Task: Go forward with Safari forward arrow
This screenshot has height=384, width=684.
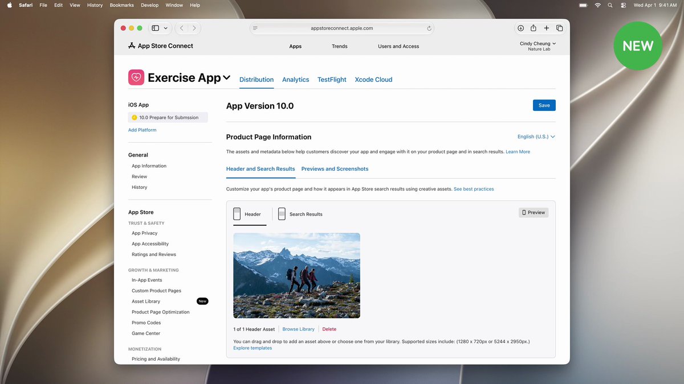Action: pyautogui.click(x=194, y=28)
